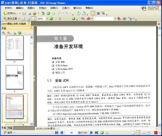Click thumbnail panel scroll down arrow
Screen dimensions: 162x136
coord(32,124)
